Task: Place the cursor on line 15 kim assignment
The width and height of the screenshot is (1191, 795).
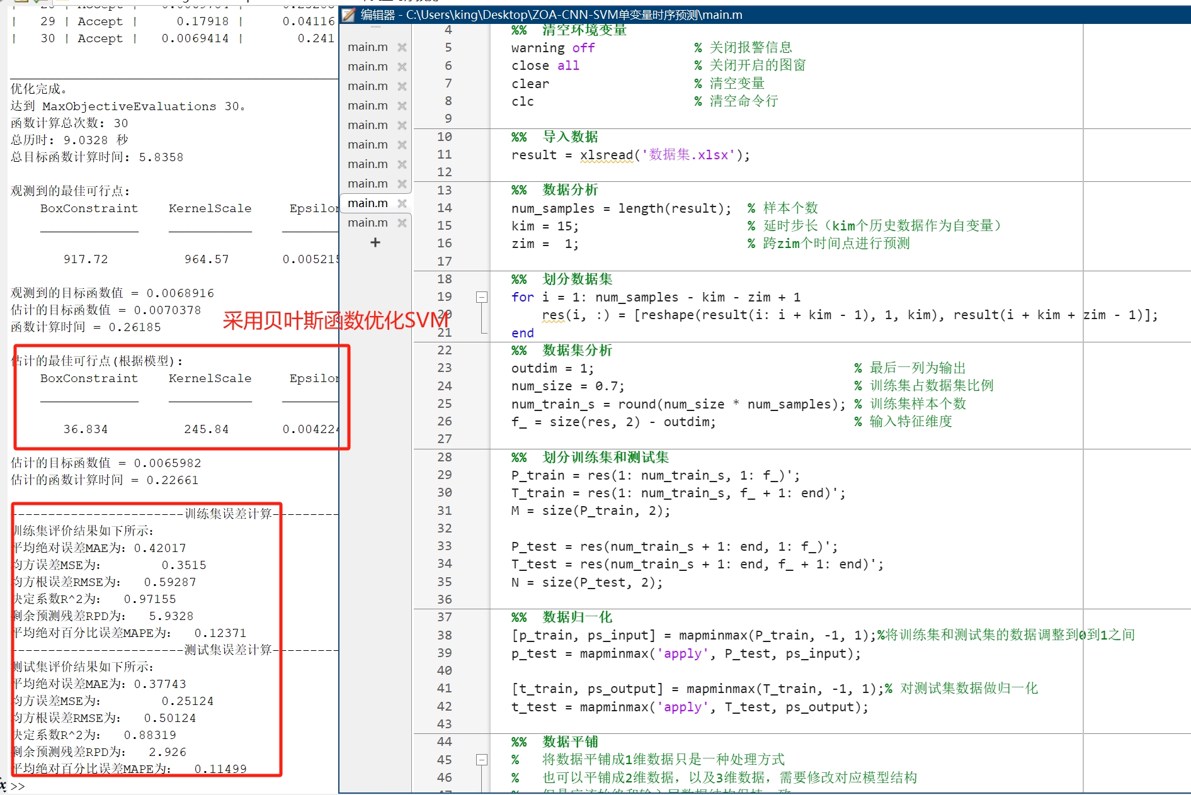Action: 545,226
